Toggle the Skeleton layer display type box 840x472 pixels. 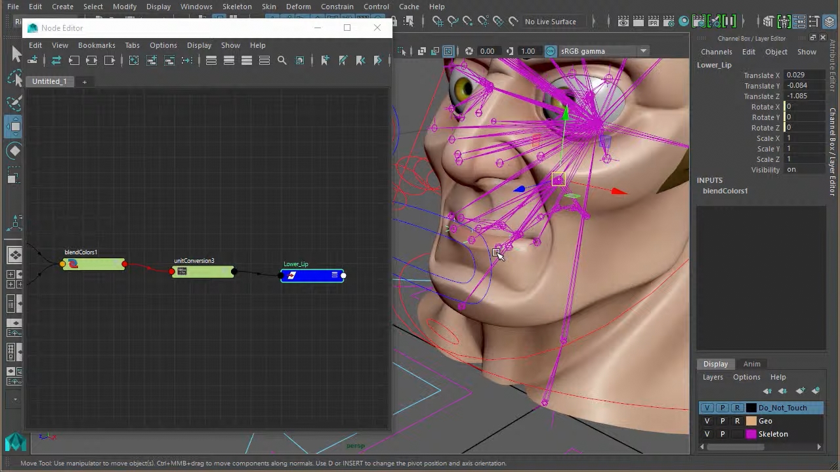tap(737, 434)
